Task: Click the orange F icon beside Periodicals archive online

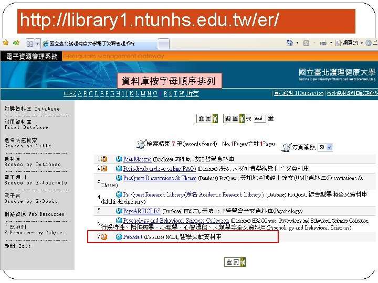Action: pyautogui.click(x=104, y=168)
